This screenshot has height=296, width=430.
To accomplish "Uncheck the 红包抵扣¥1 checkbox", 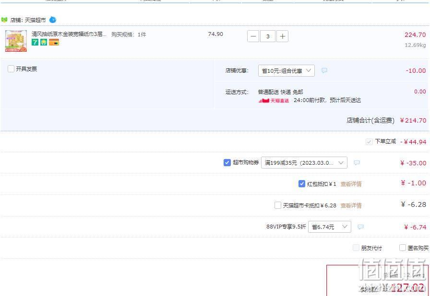I will (x=302, y=183).
